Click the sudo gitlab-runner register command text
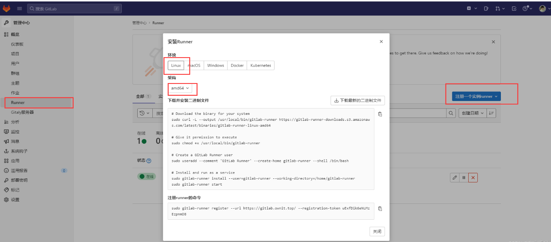The height and width of the screenshot is (242, 551). (x=271, y=211)
